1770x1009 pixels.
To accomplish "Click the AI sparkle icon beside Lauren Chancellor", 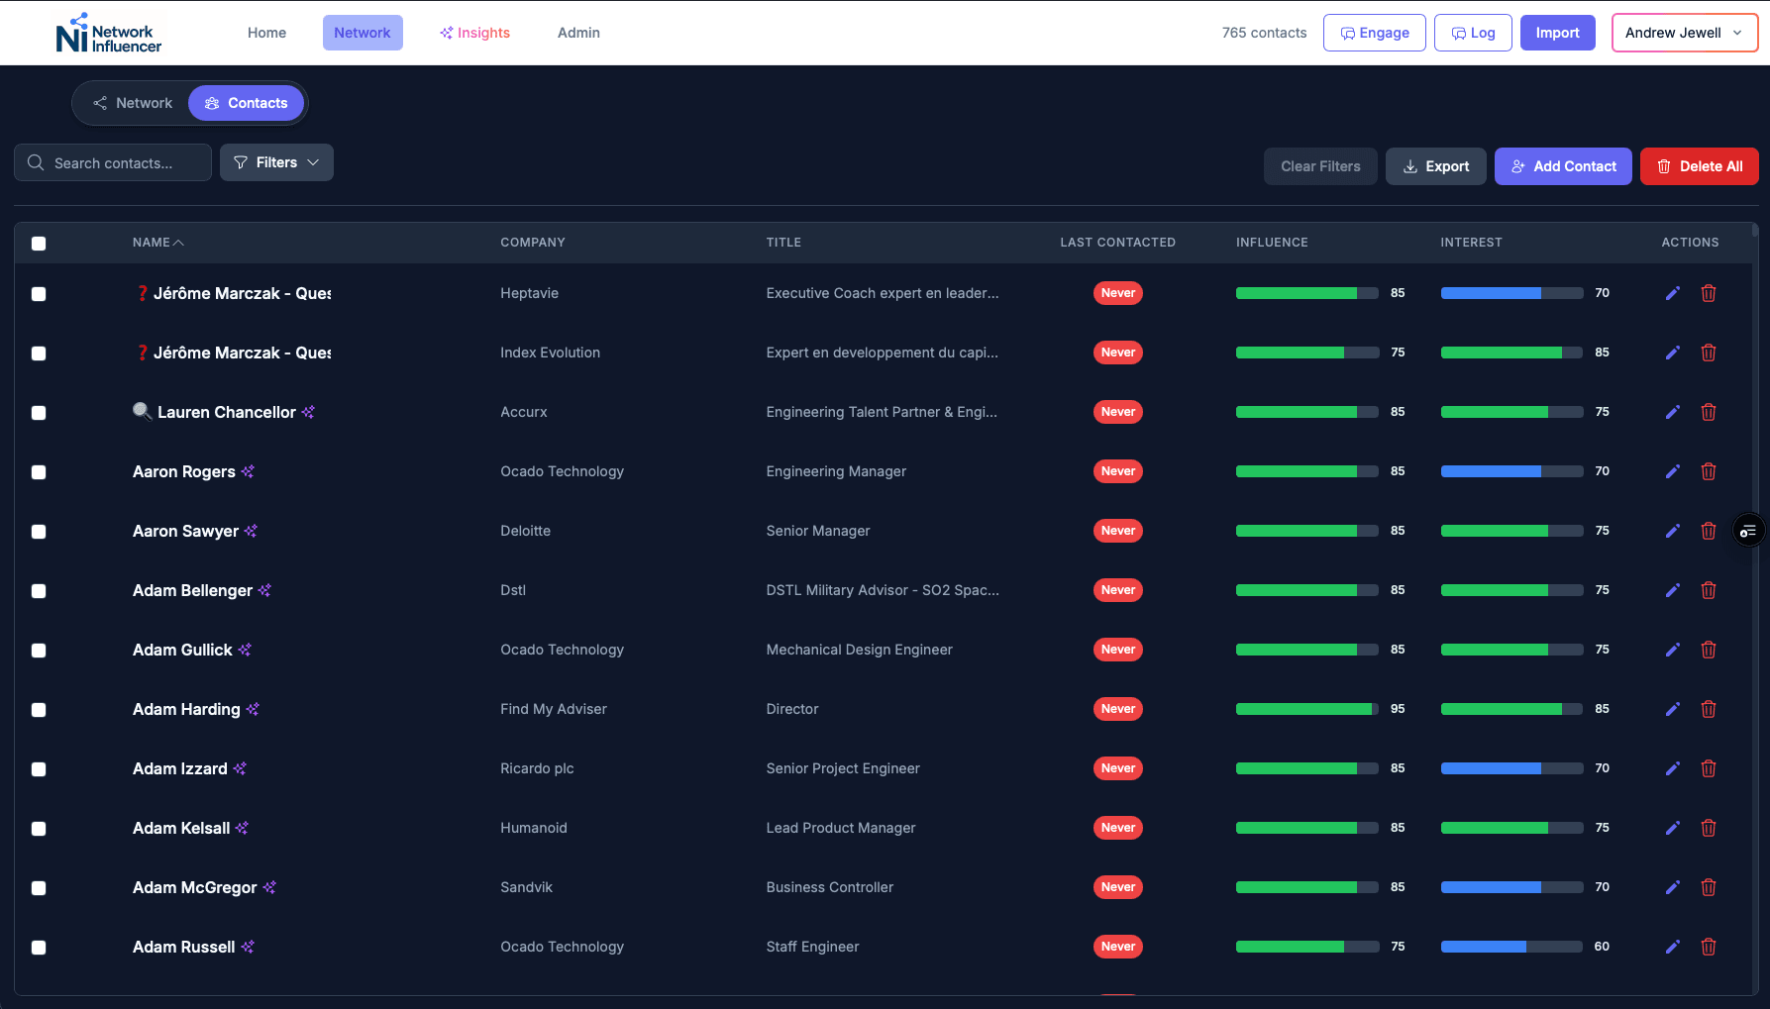I will [x=308, y=412].
